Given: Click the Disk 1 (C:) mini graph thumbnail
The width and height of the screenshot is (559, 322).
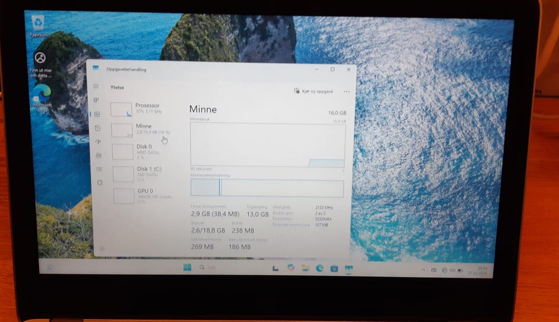Looking at the screenshot, I should tap(123, 174).
